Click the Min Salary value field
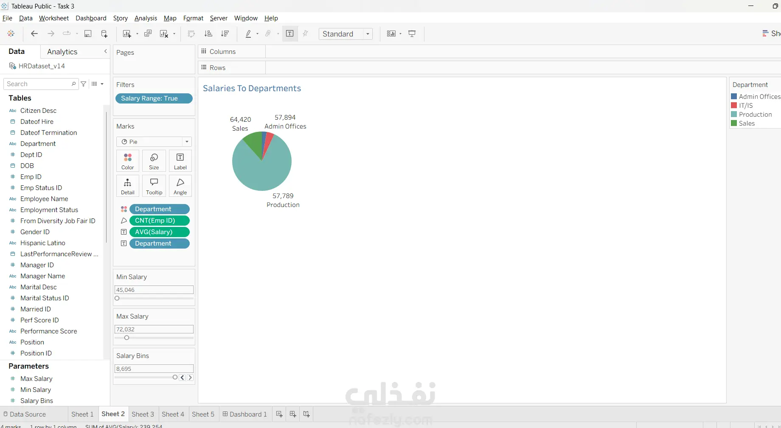The height and width of the screenshot is (428, 781). (154, 290)
